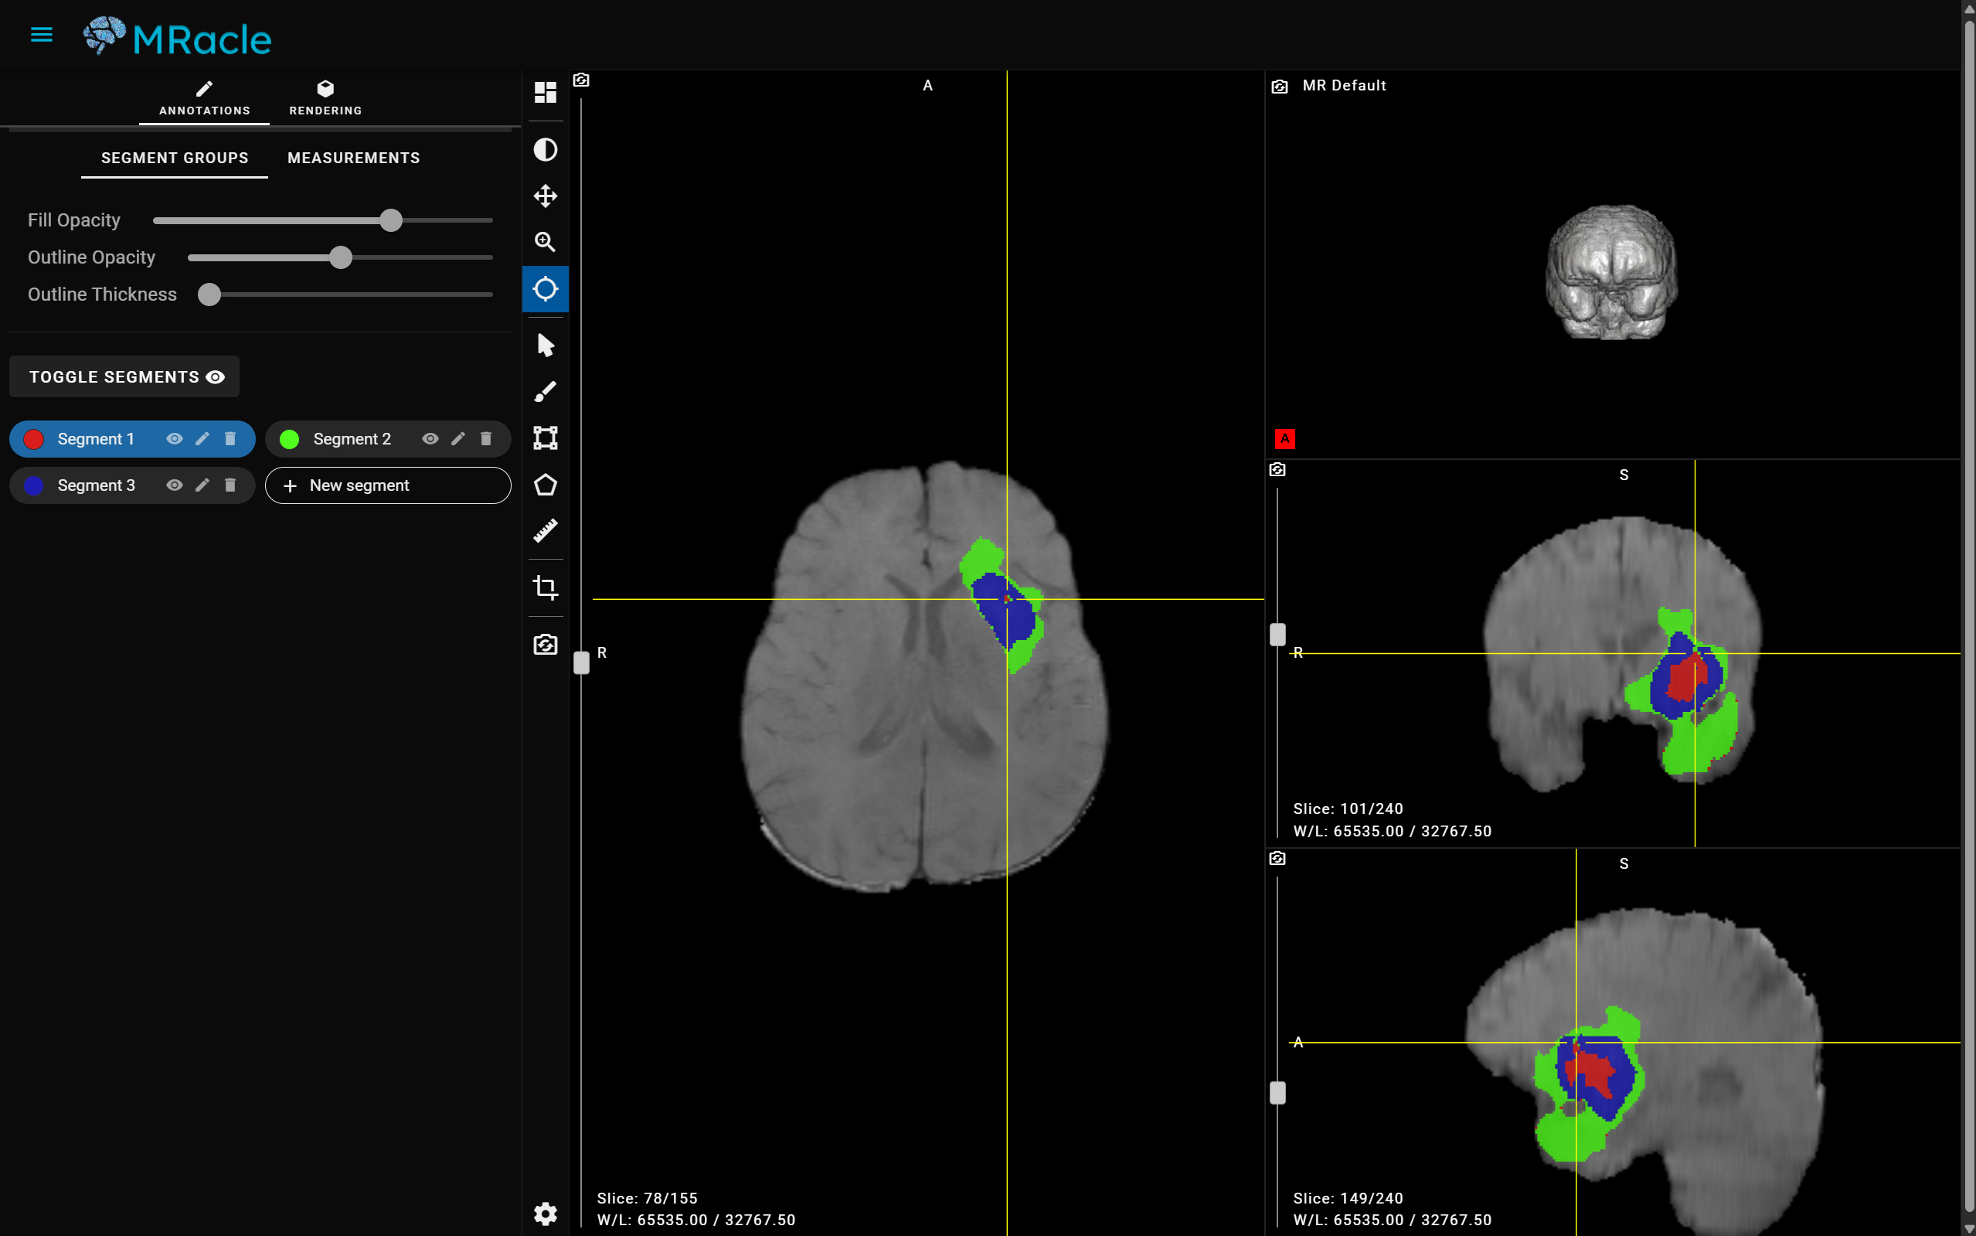Select the Crop tool
Viewport: 1976px width, 1236px height.
coord(545,587)
